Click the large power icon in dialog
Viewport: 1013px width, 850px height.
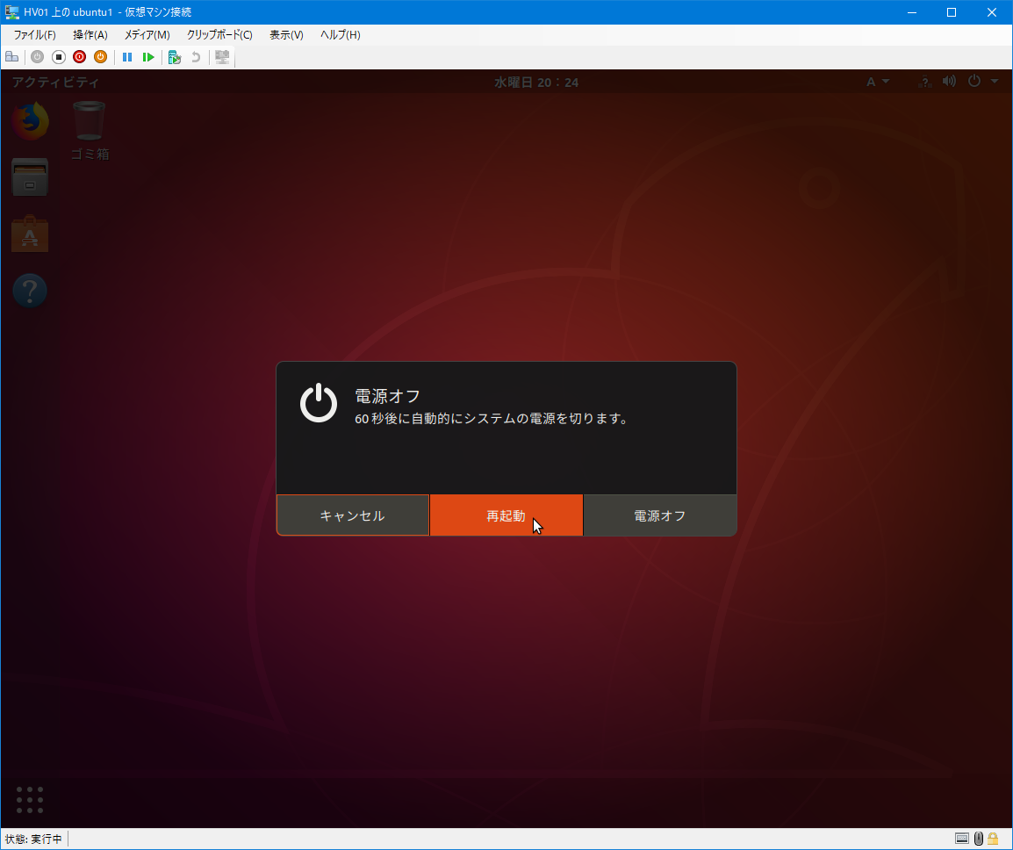319,403
